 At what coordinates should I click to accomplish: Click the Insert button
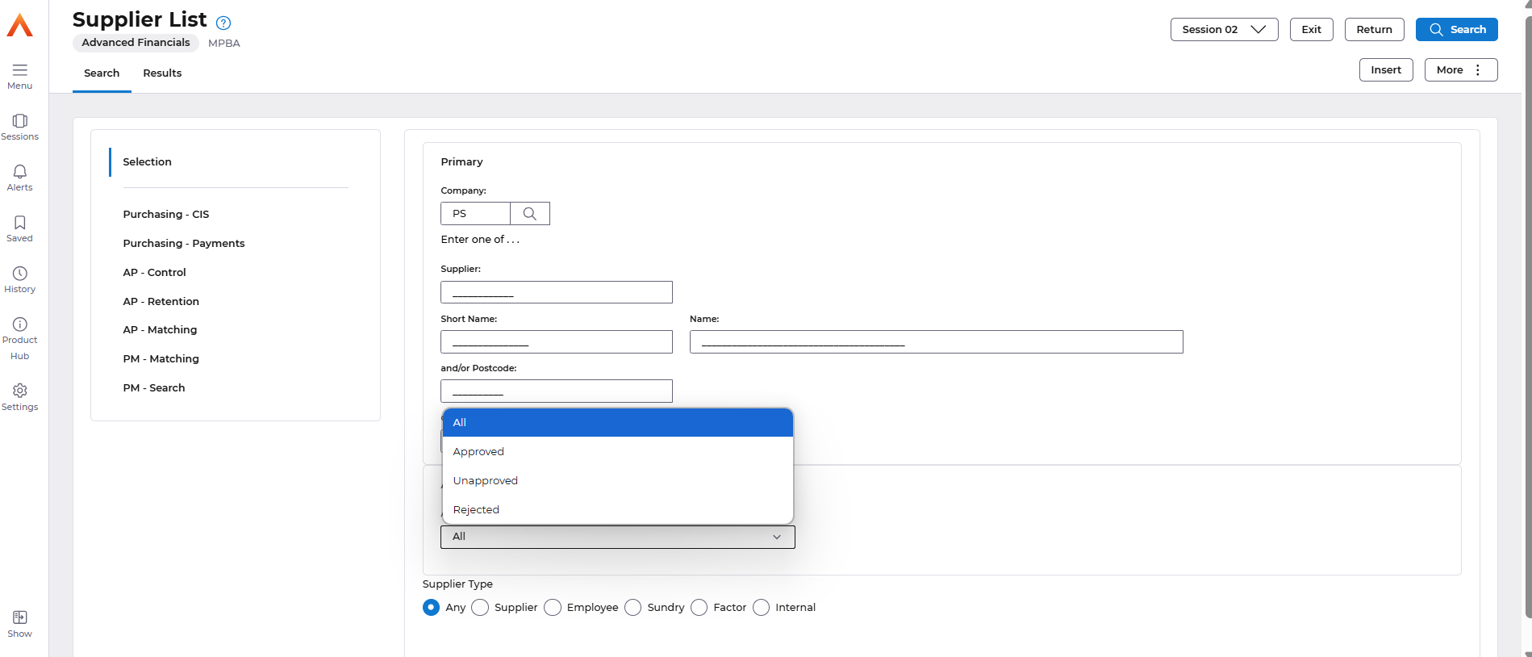tap(1385, 69)
